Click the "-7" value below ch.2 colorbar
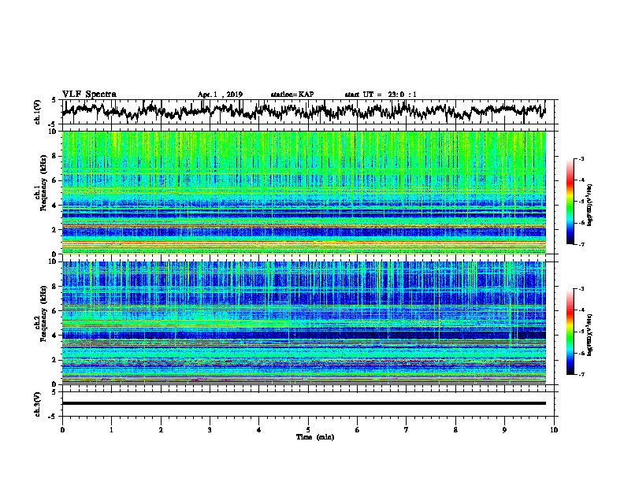 [581, 374]
